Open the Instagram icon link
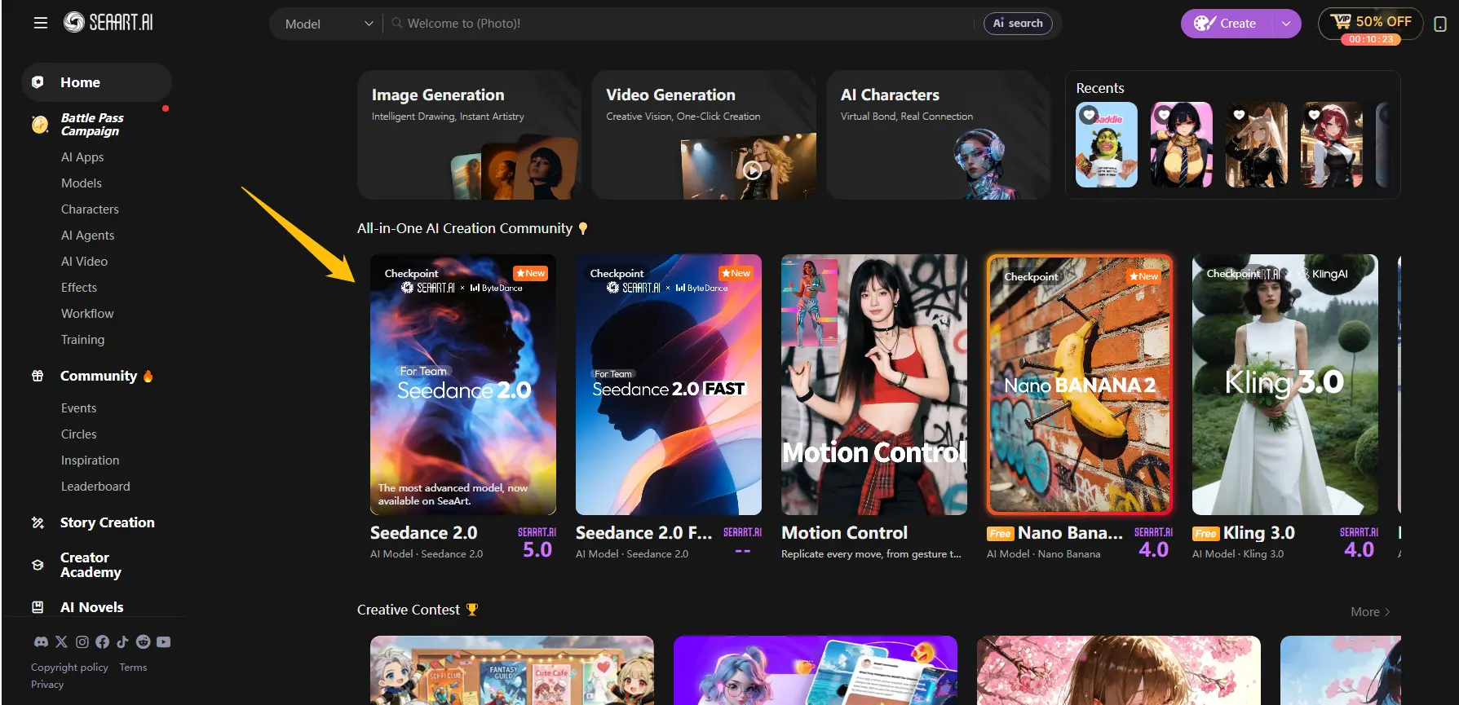 [82, 642]
